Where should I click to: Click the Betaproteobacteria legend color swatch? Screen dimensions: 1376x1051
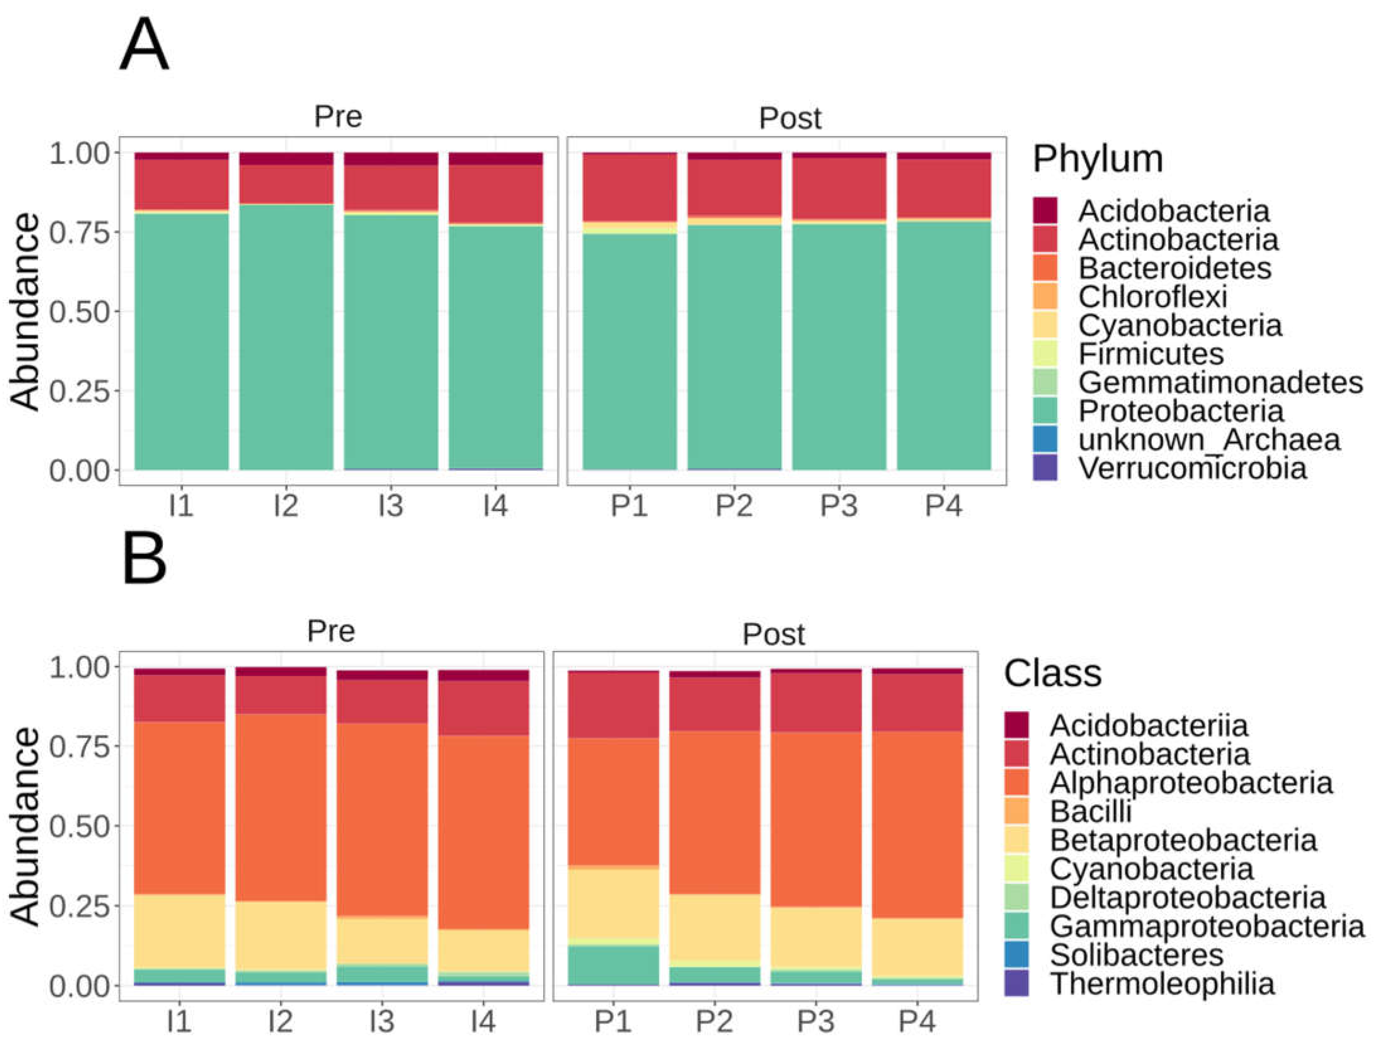pyautogui.click(x=1016, y=839)
